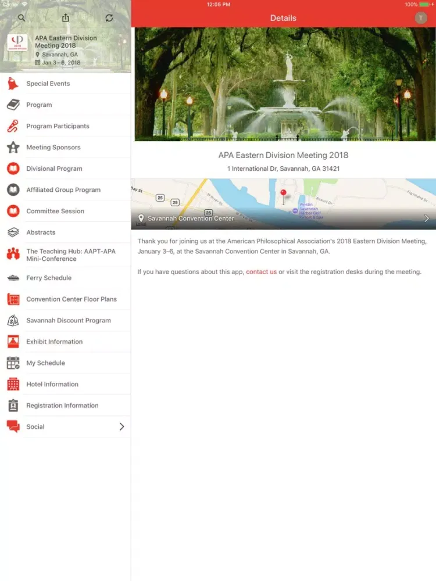Open the Special Events menu item

point(65,84)
